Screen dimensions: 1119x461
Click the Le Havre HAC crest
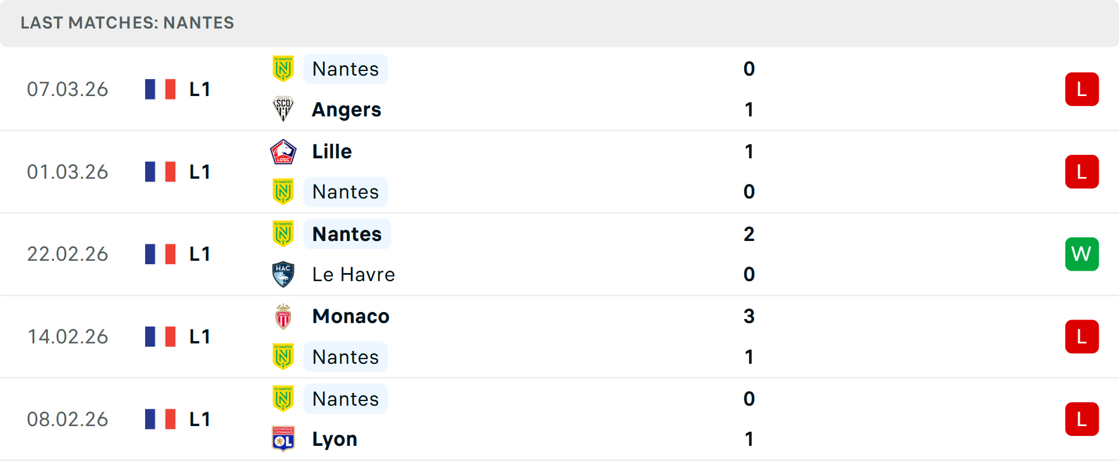283,274
